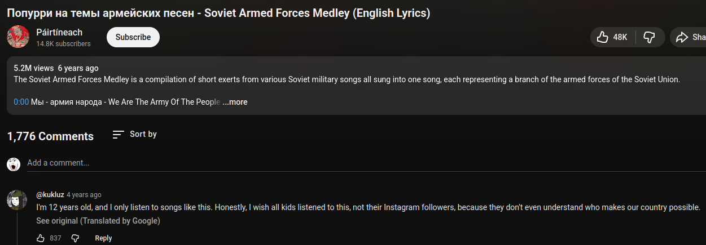
Task: Open Páirtíneach channel name link
Action: 59,32
